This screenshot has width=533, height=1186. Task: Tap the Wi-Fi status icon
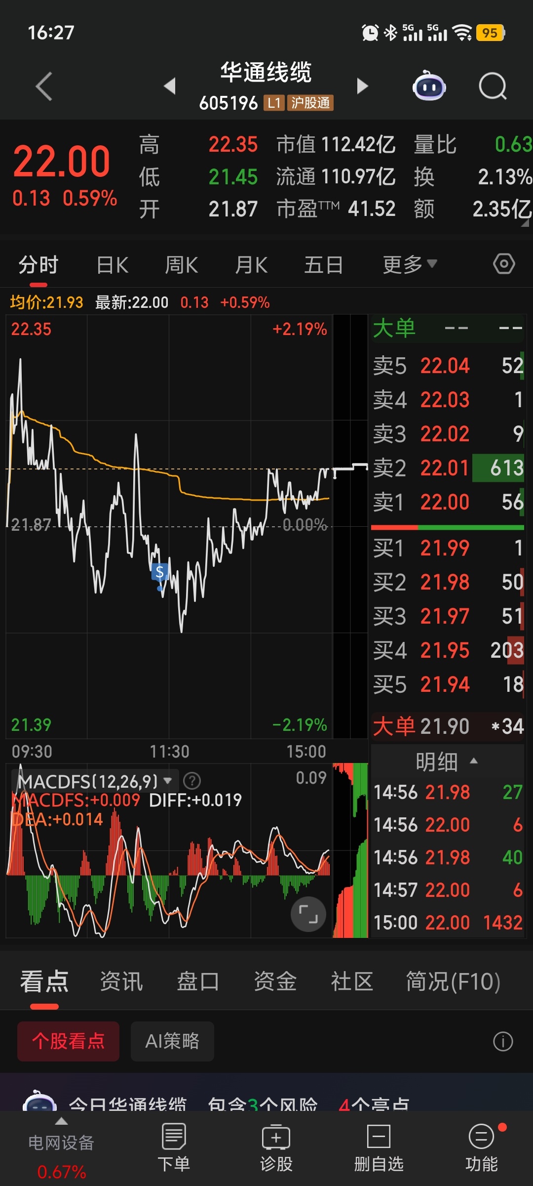tap(462, 33)
